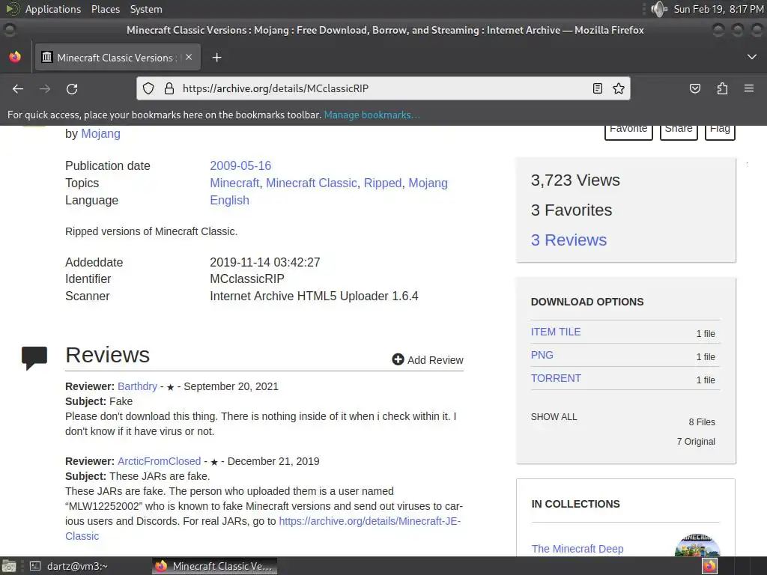
Task: Open TORRENT download option
Action: click(556, 378)
